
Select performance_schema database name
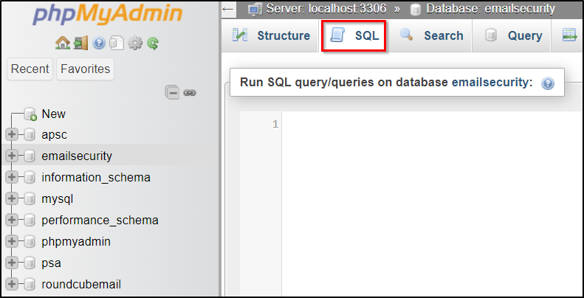click(100, 221)
